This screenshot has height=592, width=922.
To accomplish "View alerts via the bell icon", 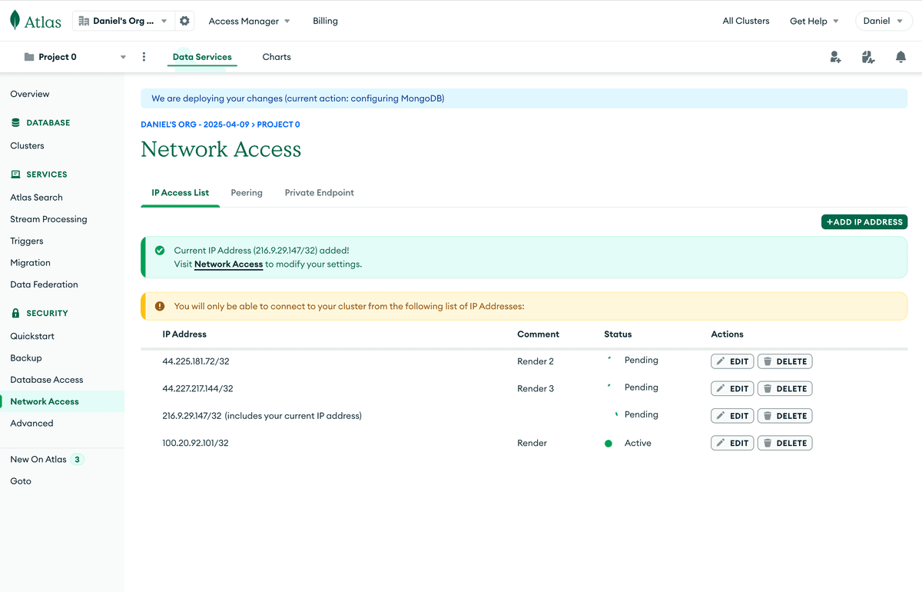I will (900, 57).
